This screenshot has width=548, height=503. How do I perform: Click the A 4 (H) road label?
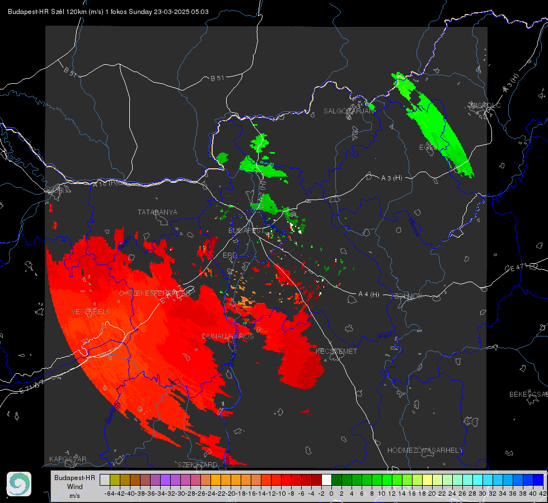tap(369, 295)
